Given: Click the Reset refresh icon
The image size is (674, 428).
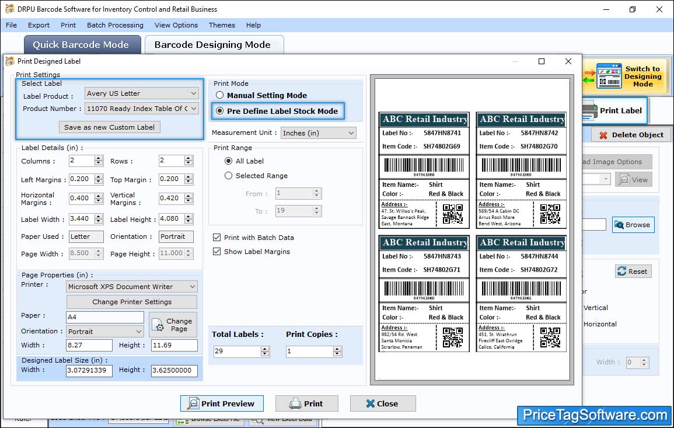Looking at the screenshot, I should tap(621, 271).
